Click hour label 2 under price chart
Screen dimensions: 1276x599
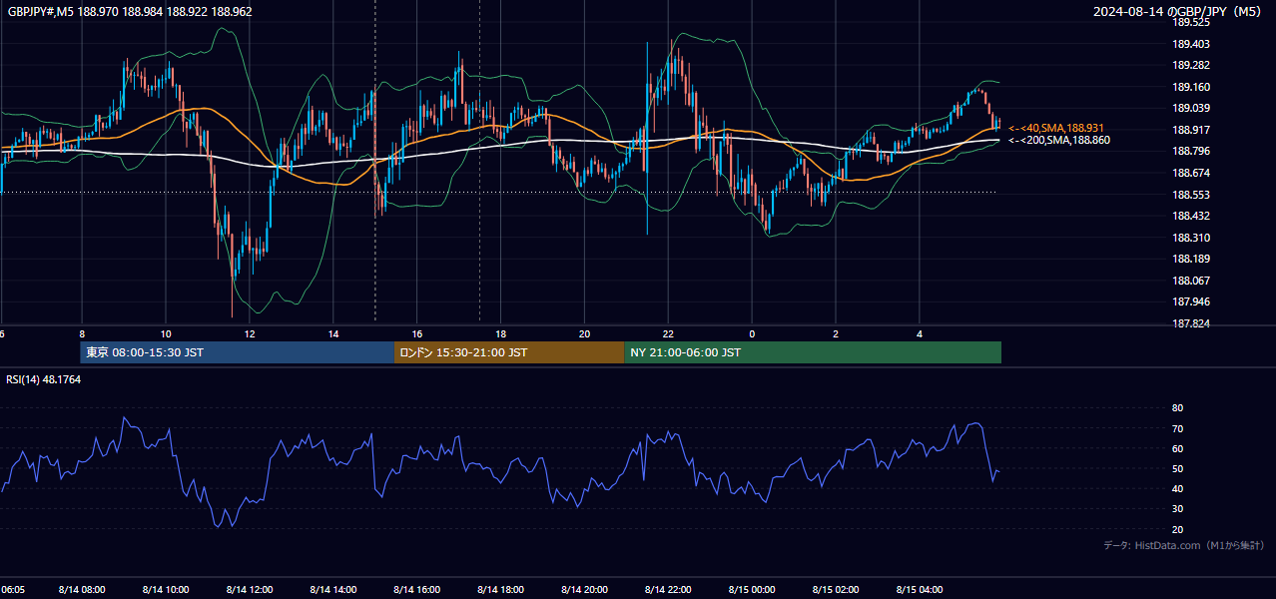tap(836, 333)
